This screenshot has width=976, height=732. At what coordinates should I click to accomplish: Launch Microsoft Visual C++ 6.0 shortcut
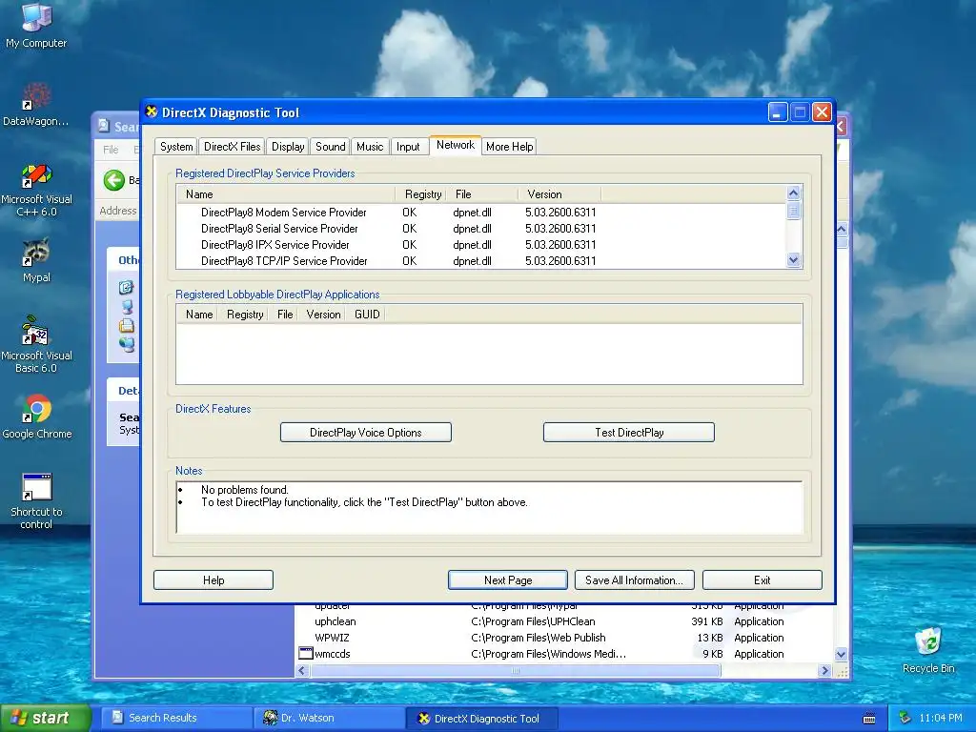click(36, 190)
